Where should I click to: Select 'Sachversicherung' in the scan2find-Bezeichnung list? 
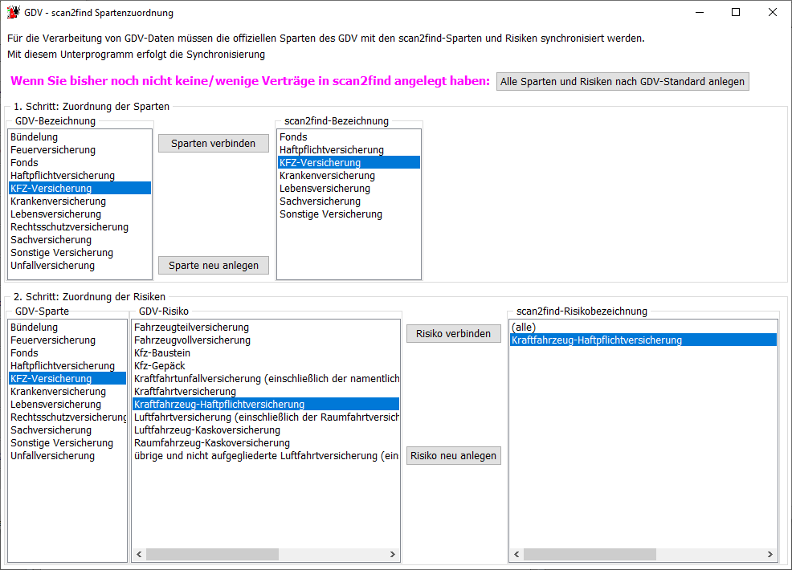point(349,202)
